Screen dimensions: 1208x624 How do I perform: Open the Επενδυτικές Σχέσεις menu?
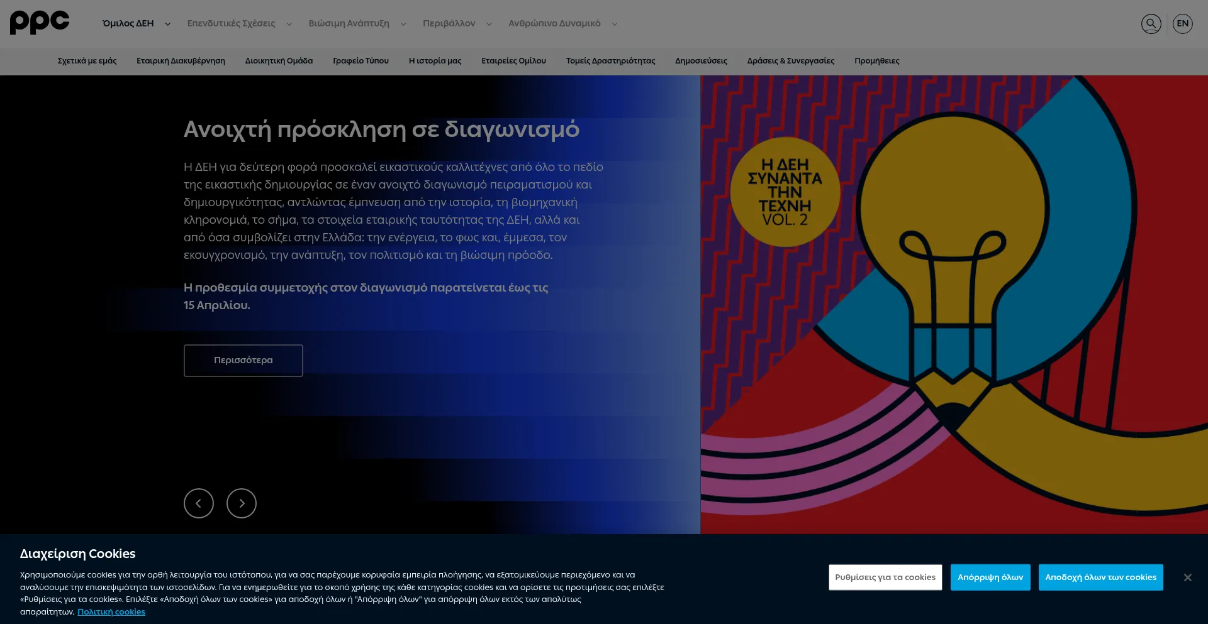[x=231, y=23]
